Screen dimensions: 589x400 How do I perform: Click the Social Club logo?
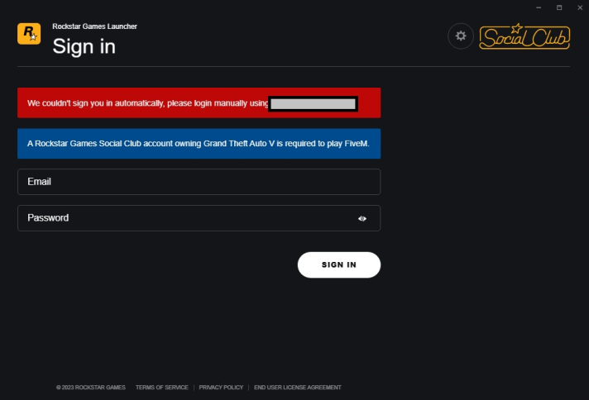point(524,36)
